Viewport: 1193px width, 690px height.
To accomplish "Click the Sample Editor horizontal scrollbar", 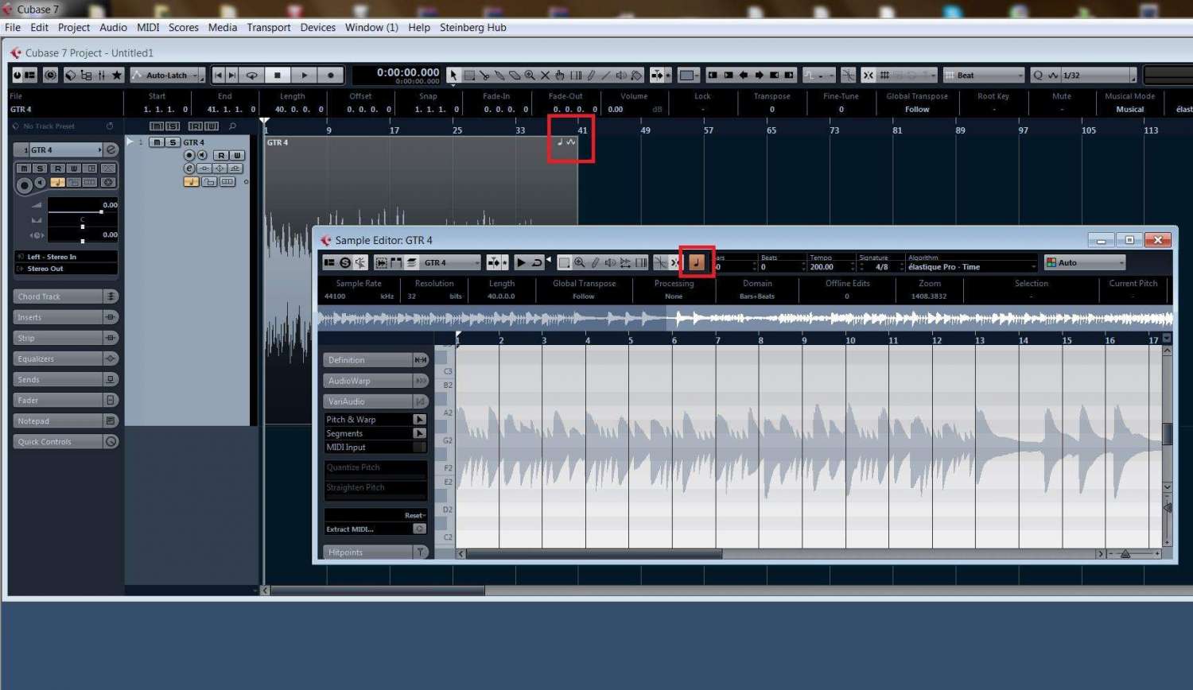I will [594, 554].
